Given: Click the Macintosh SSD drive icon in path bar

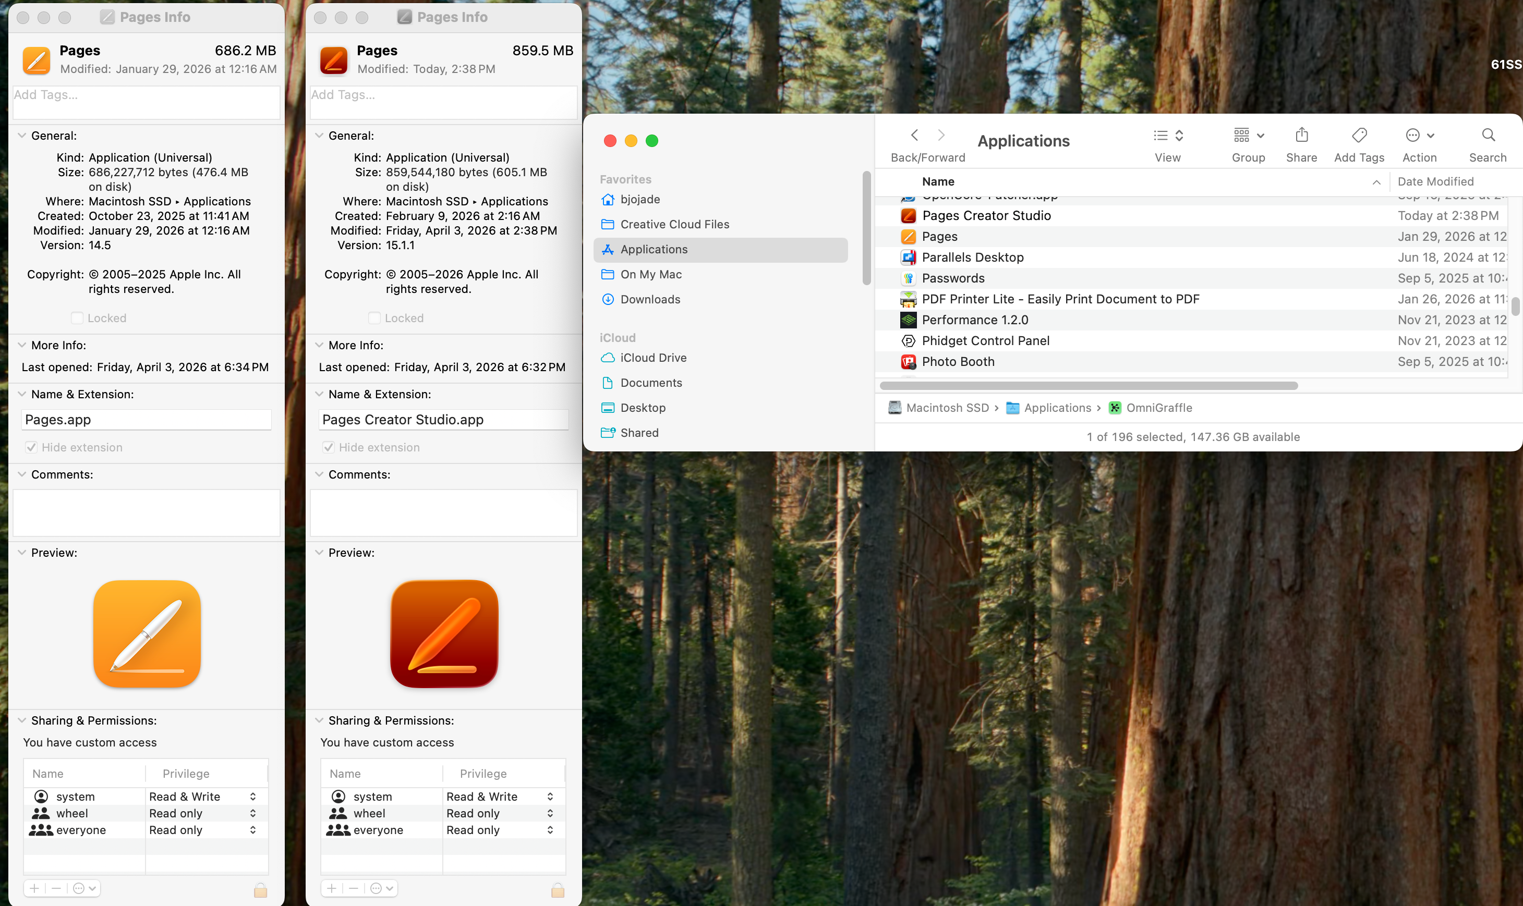Looking at the screenshot, I should (895, 408).
